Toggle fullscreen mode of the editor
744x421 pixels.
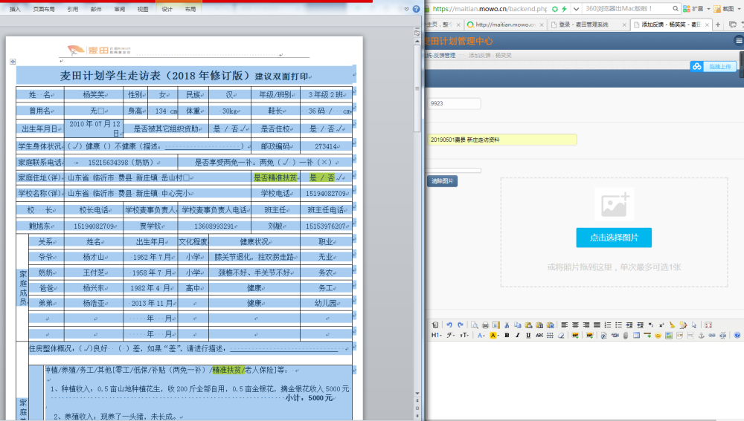pyautogui.click(x=708, y=325)
